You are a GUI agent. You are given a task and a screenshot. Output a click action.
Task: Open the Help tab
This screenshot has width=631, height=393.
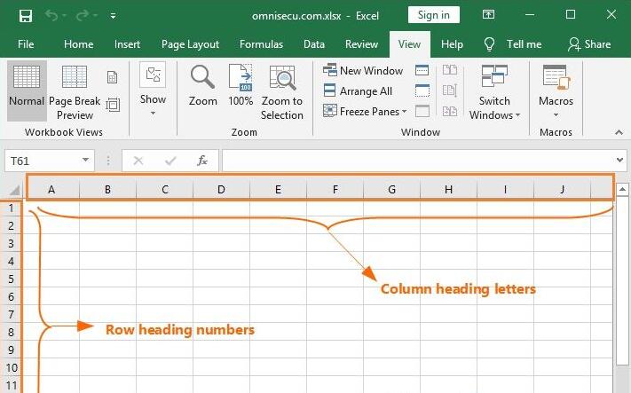[452, 43]
